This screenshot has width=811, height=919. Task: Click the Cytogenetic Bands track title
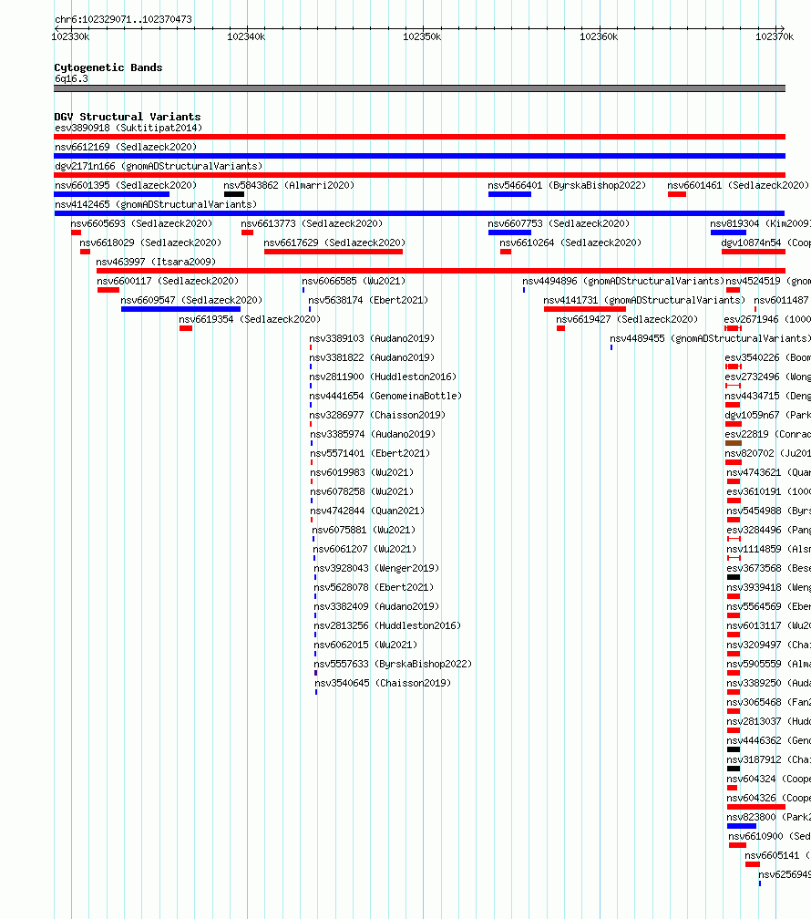click(108, 67)
